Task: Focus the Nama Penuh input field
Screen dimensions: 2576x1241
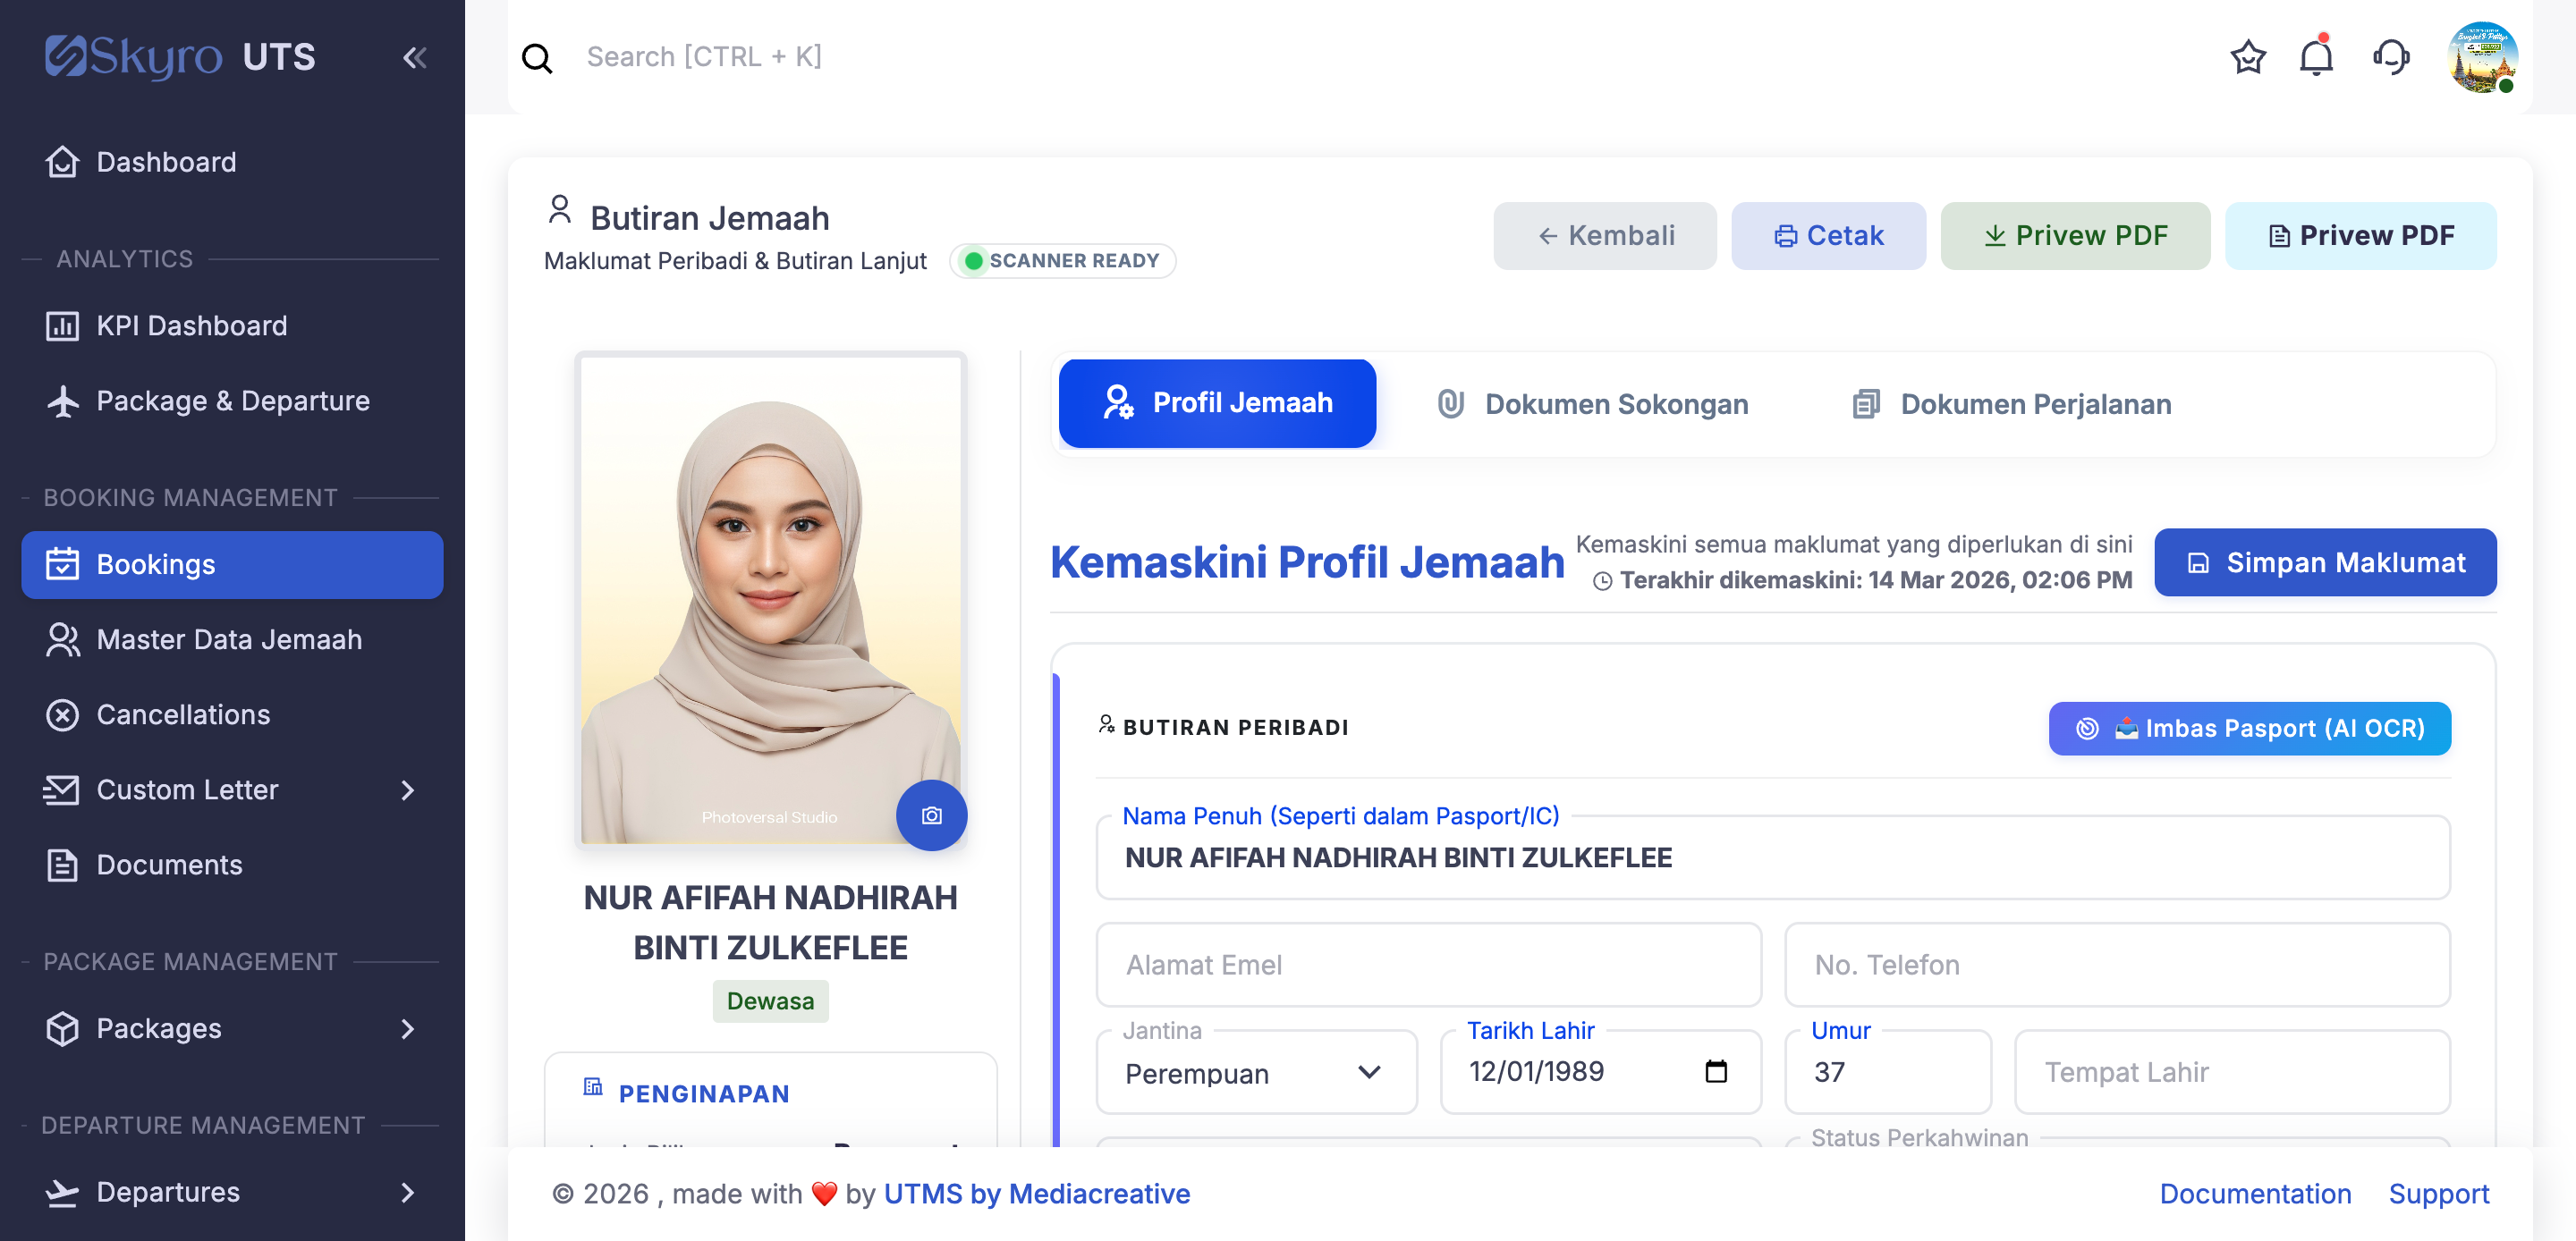Action: [1772, 858]
